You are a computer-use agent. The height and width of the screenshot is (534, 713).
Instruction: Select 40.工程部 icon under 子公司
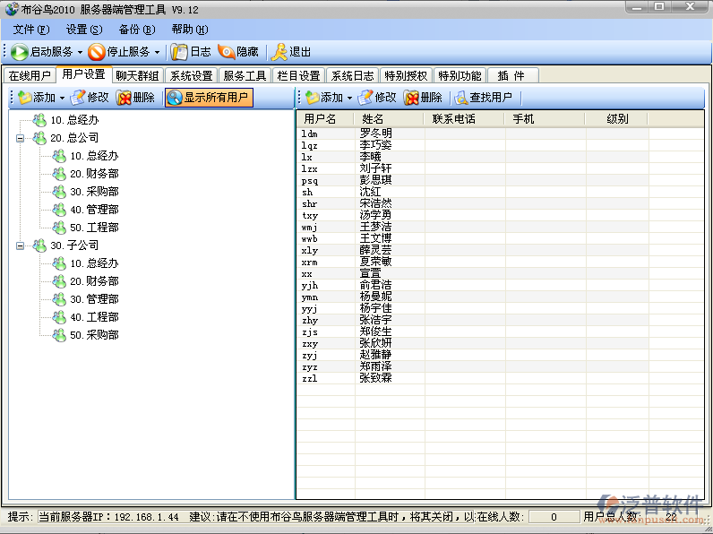coord(59,317)
